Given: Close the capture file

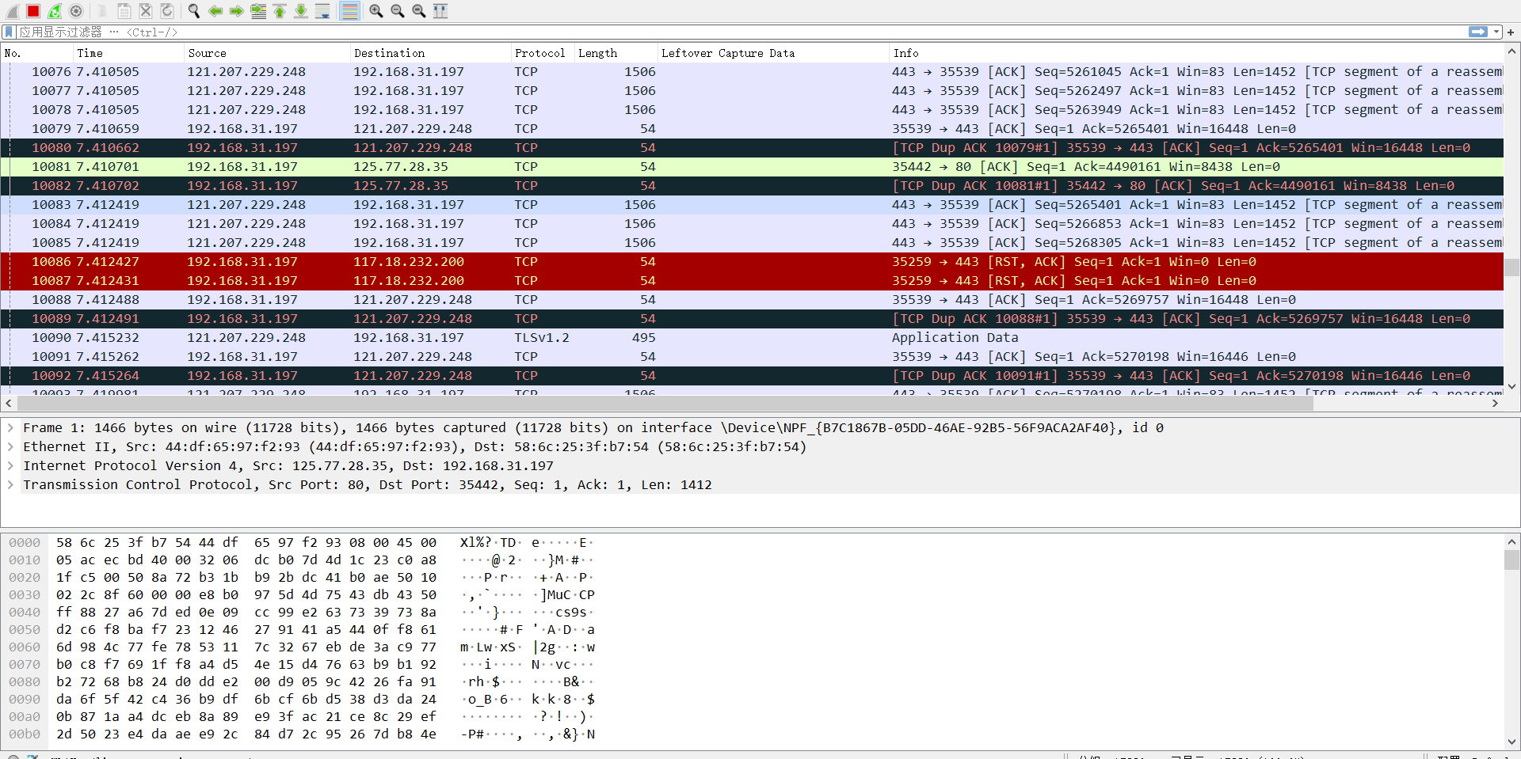Looking at the screenshot, I should click(x=146, y=11).
